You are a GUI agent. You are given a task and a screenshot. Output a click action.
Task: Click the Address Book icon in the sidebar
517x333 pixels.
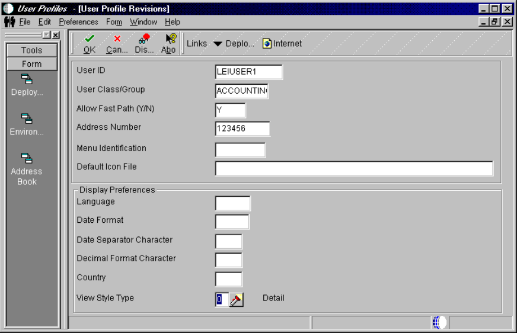click(27, 158)
